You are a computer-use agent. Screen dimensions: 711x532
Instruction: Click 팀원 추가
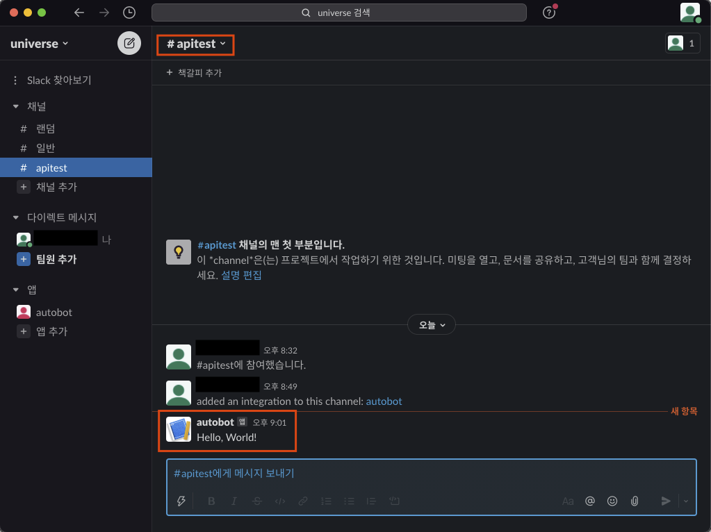56,259
